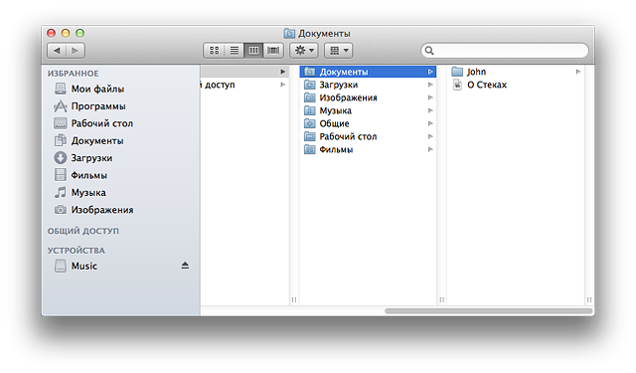This screenshot has width=636, height=373.
Task: Go forward with the right arrow button
Action: (x=76, y=51)
